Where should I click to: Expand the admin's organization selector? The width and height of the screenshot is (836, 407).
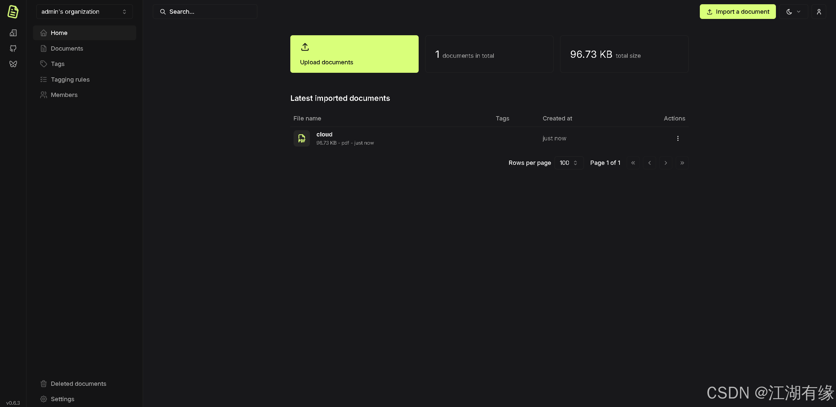[x=84, y=12]
